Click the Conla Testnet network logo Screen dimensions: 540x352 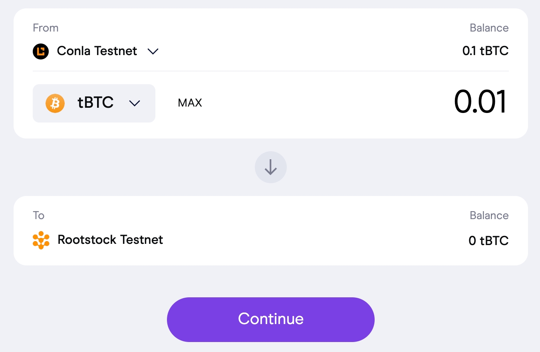tap(41, 51)
